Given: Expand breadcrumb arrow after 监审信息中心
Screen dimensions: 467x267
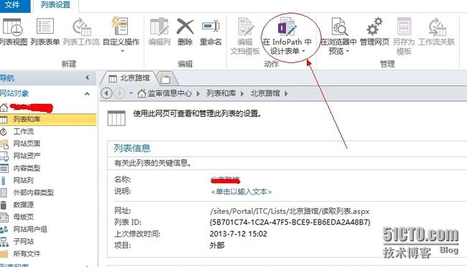Looking at the screenshot, I should tap(198, 94).
